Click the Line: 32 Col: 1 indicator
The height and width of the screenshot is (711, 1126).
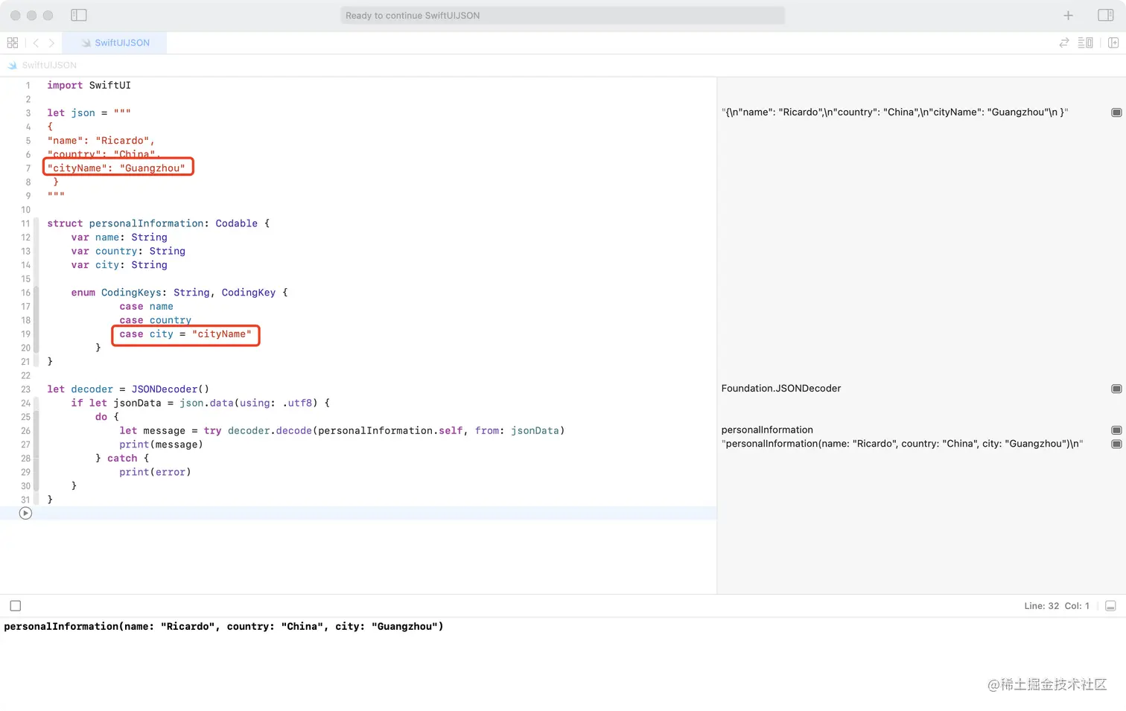pyautogui.click(x=1057, y=606)
